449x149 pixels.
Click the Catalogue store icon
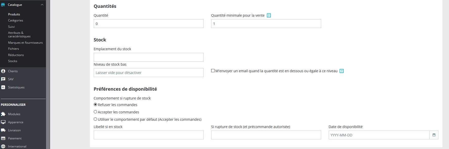(3, 5)
